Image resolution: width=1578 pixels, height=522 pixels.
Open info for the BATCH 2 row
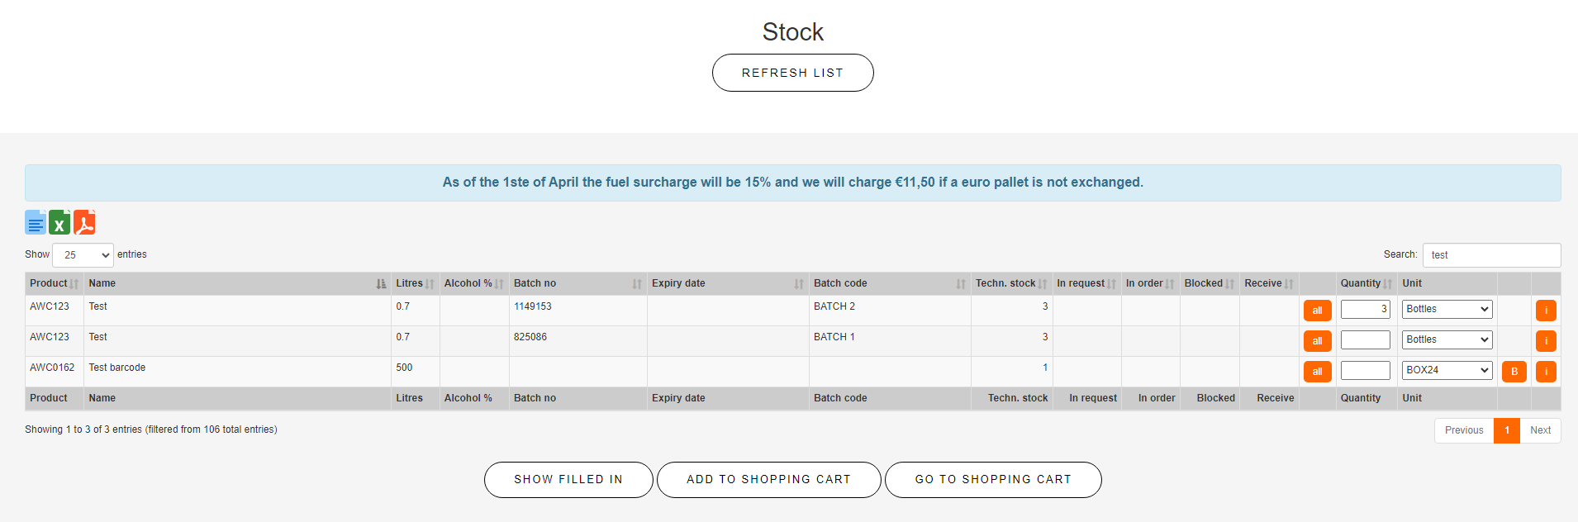(1546, 311)
